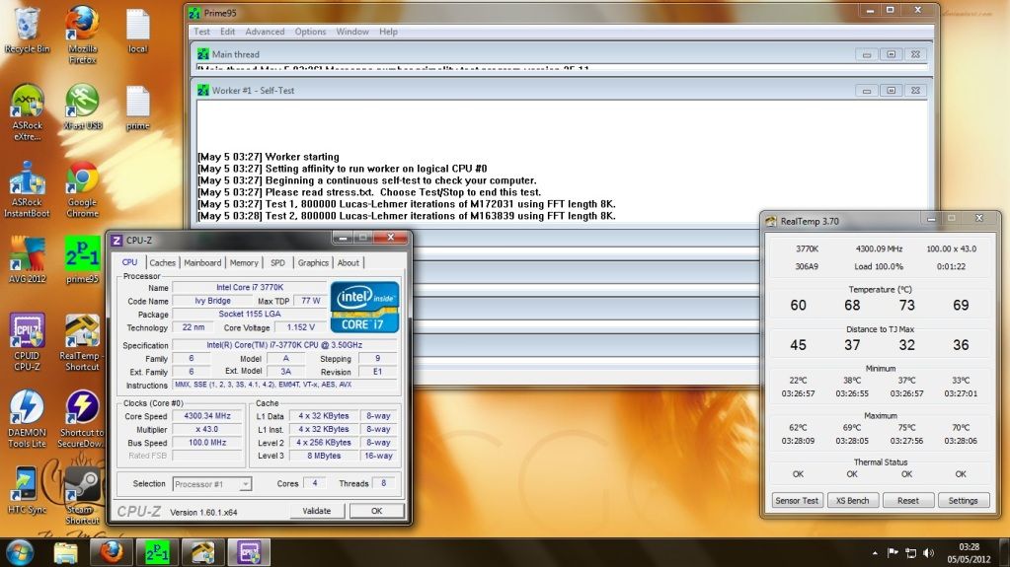This screenshot has width=1010, height=567.
Task: Switch to the Mainboard tab in CPU-Z
Action: 202,262
